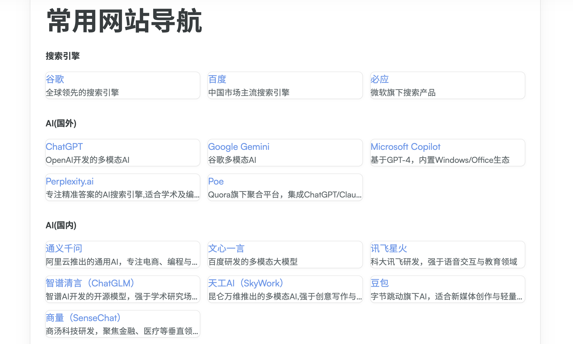This screenshot has height=344, width=573.
Task: Click the AI(国内) section heading
Action: [61, 225]
